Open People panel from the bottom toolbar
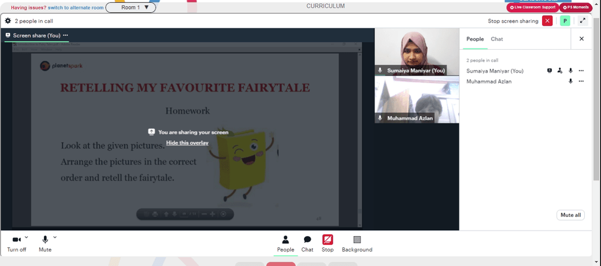Viewport: 601px width, 266px height. [x=285, y=244]
